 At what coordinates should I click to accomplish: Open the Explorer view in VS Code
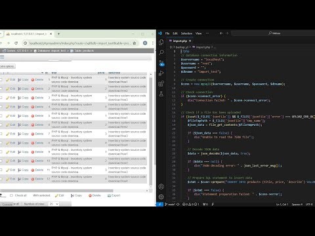coord(161,42)
